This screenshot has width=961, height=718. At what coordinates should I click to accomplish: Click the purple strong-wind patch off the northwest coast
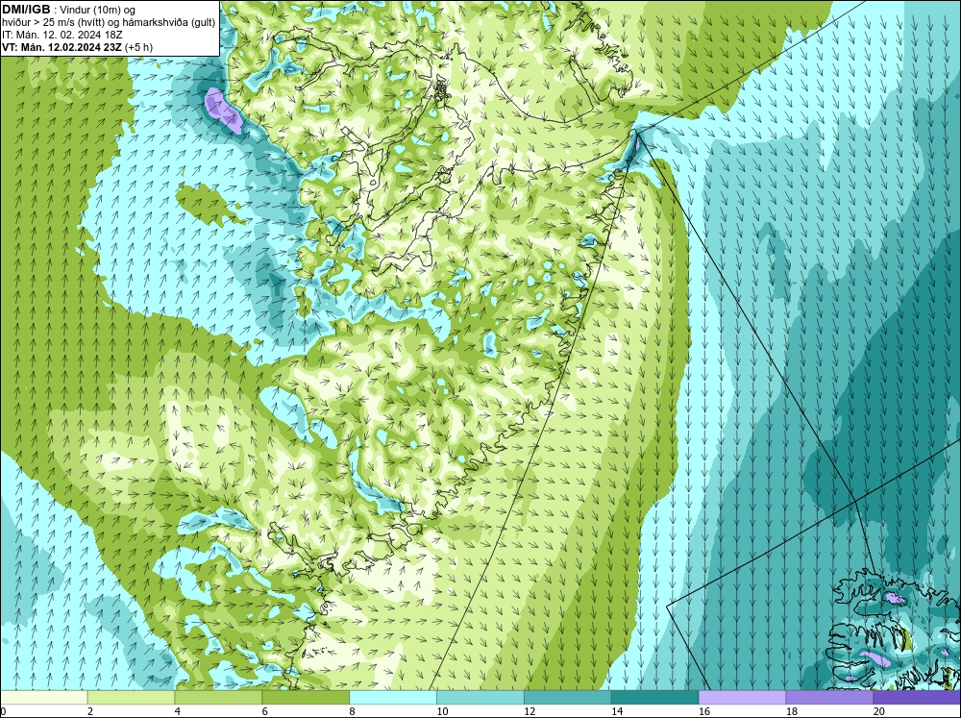223,111
